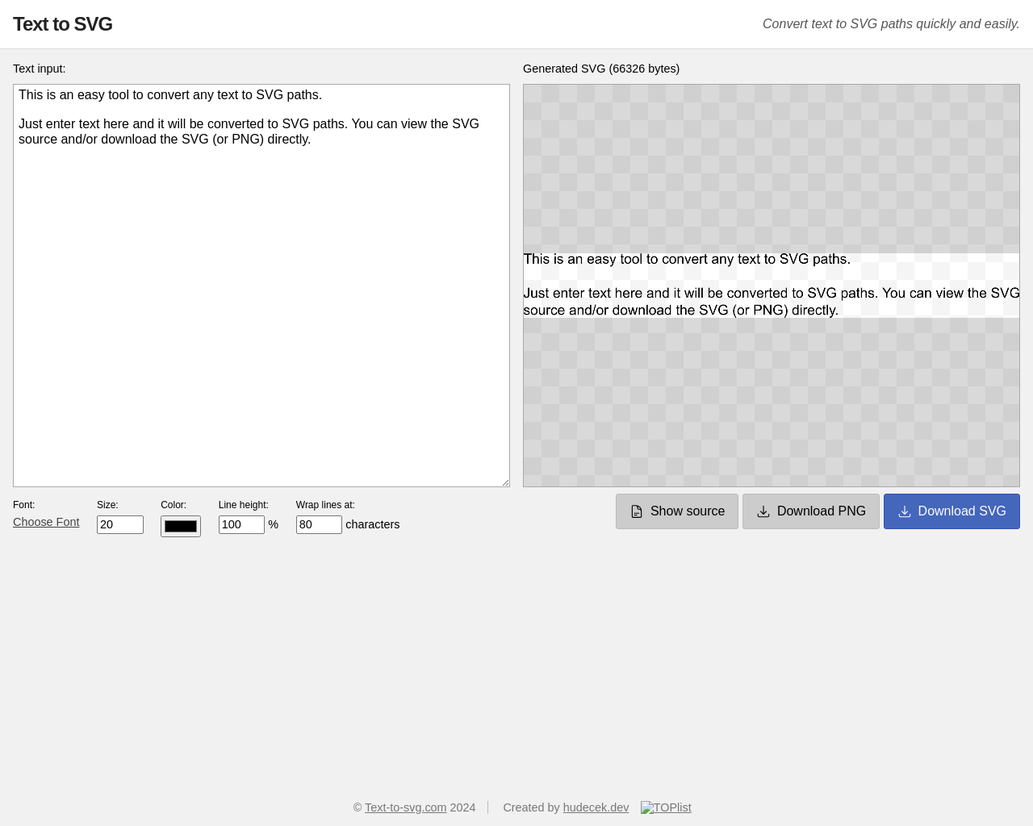Click the download icon on Download SVG
Image resolution: width=1033 pixels, height=826 pixels.
point(905,511)
